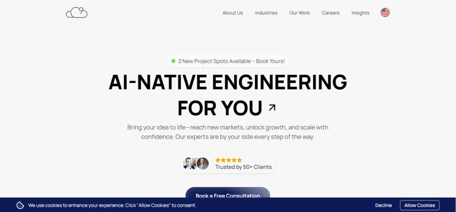456x212 pixels.
Task: Select the first client avatar photo
Action: (x=187, y=163)
